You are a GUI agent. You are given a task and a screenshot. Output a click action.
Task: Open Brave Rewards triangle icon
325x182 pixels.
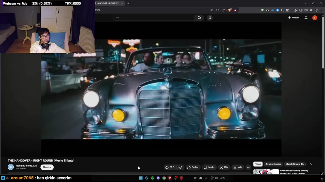[235, 10]
